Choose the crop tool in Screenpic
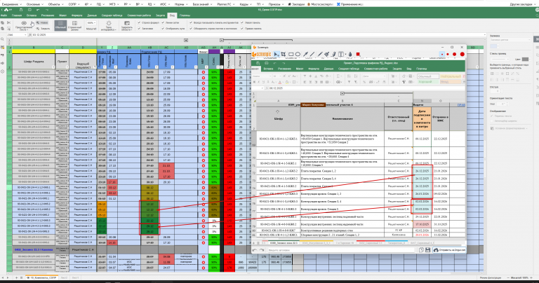The image size is (539, 283). click(284, 54)
